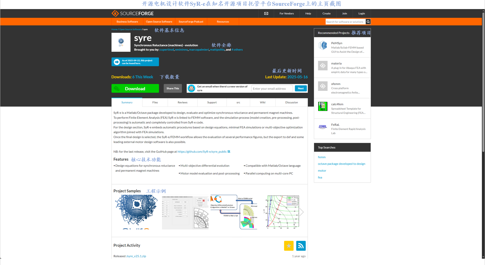The height and width of the screenshot is (265, 485).
Task: Click For Vendors in header
Action: (287, 13)
